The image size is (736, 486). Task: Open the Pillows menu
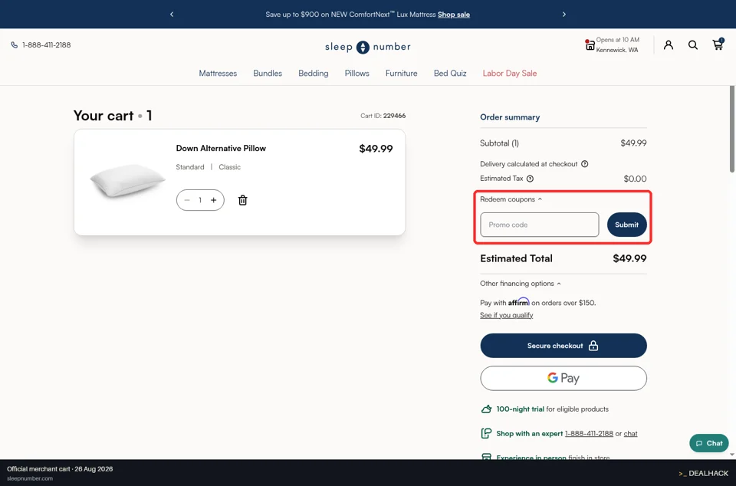[x=356, y=73]
